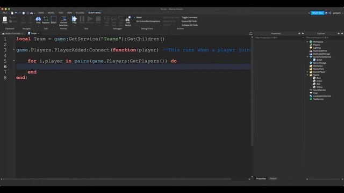Switch to the Output panel tab

tap(273, 179)
